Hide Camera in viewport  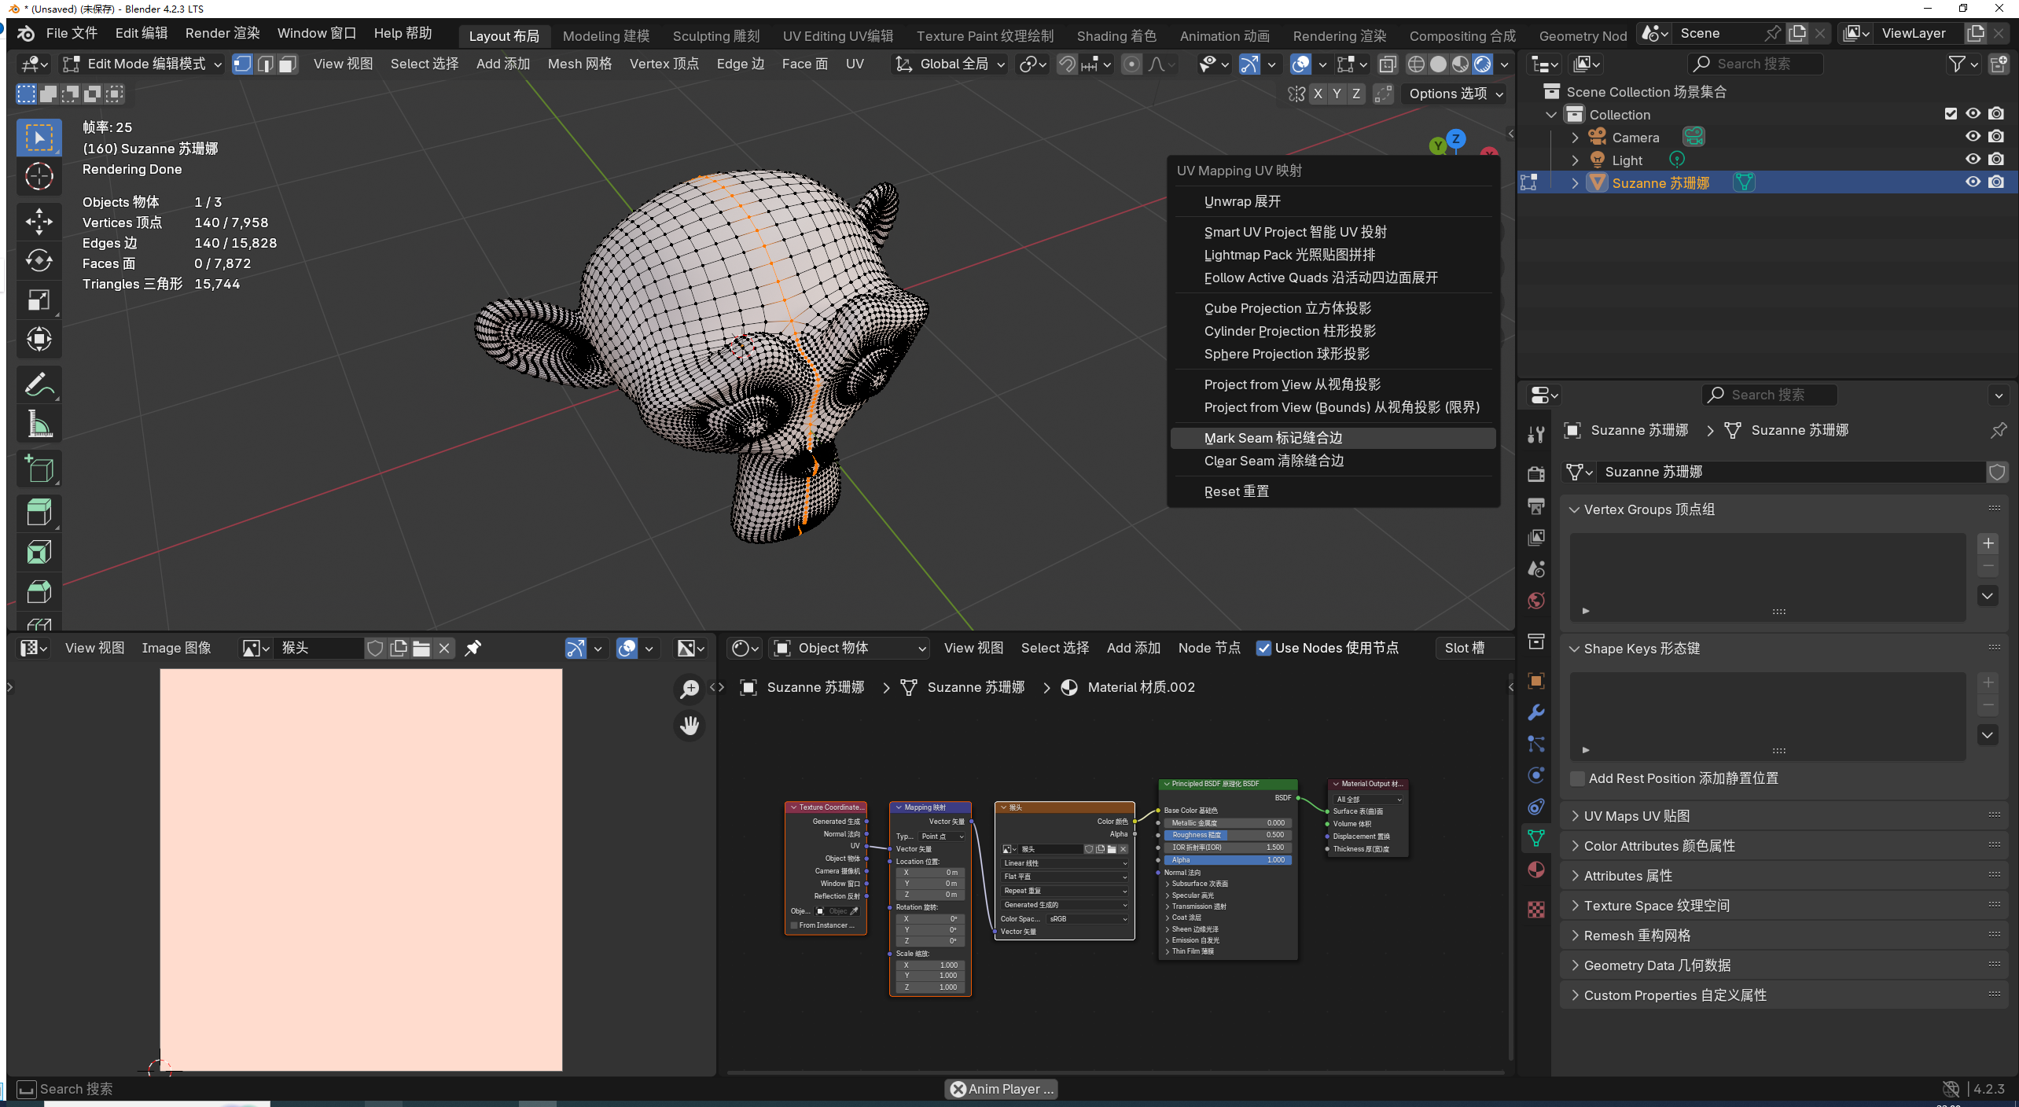click(1973, 137)
